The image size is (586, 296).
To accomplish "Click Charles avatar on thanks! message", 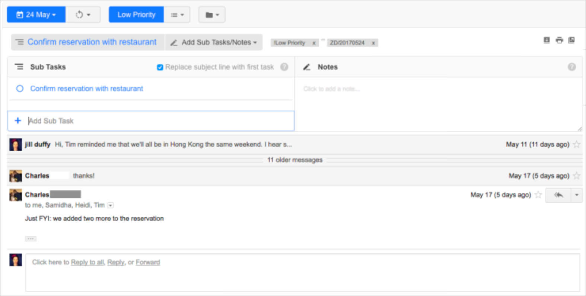I will [16, 176].
